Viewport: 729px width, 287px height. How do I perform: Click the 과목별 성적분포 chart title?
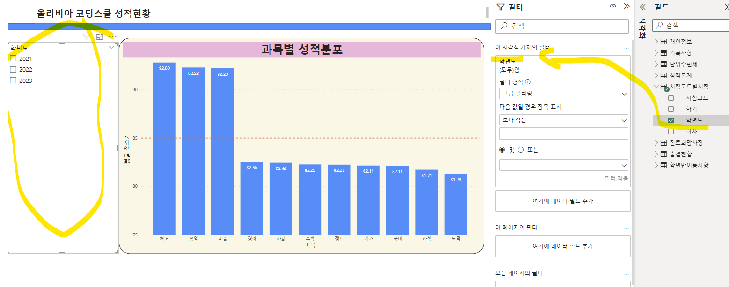(x=301, y=50)
